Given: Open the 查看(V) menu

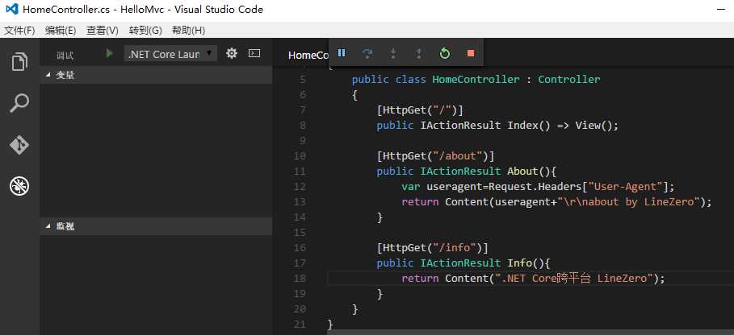Looking at the screenshot, I should pyautogui.click(x=102, y=31).
